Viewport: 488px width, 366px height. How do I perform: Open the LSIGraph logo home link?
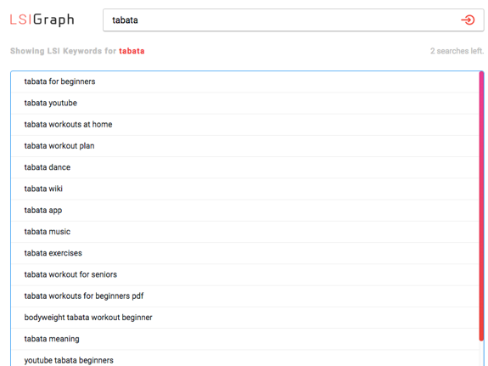point(42,20)
